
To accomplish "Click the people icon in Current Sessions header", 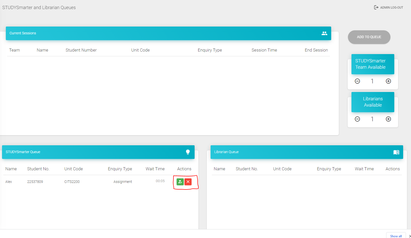I will [x=324, y=33].
